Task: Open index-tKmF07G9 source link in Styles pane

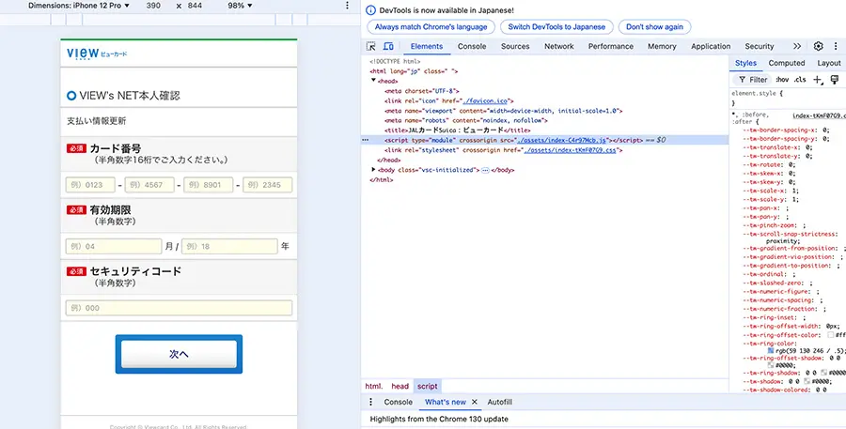Action: click(819, 115)
